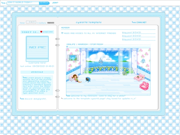Open the first 'blog post 9/24/21' link
This screenshot has height=135, width=180.
131,32
